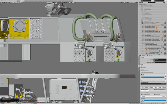This screenshot has height=104, width=167.
Task: Enable the Flip Direction checkbox
Action: click(154, 95)
